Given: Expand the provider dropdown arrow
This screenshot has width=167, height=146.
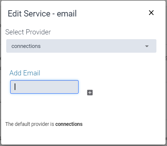Looking at the screenshot, I should click(x=147, y=46).
